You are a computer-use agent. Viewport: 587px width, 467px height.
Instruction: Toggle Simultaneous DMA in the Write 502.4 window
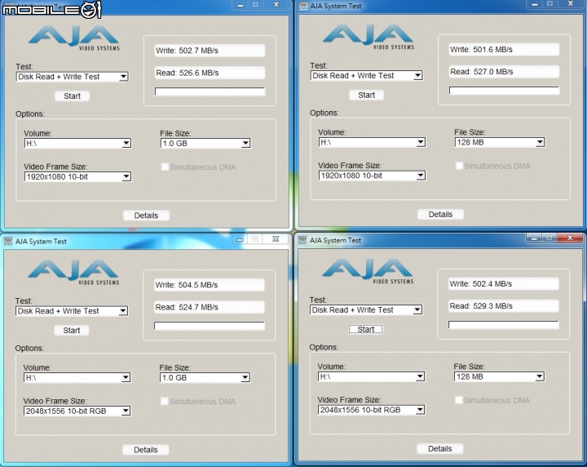[x=458, y=400]
